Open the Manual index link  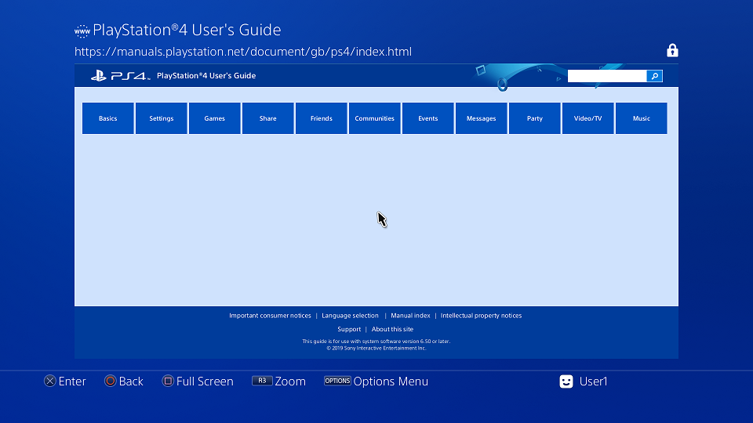coord(410,316)
